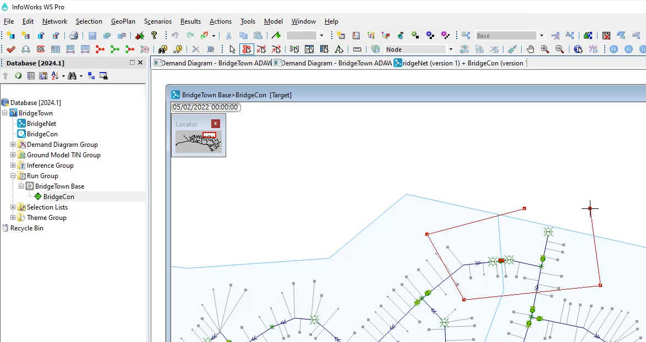Click the red checkmark Validate icon
Screen dimensions: 646x342
[11, 49]
